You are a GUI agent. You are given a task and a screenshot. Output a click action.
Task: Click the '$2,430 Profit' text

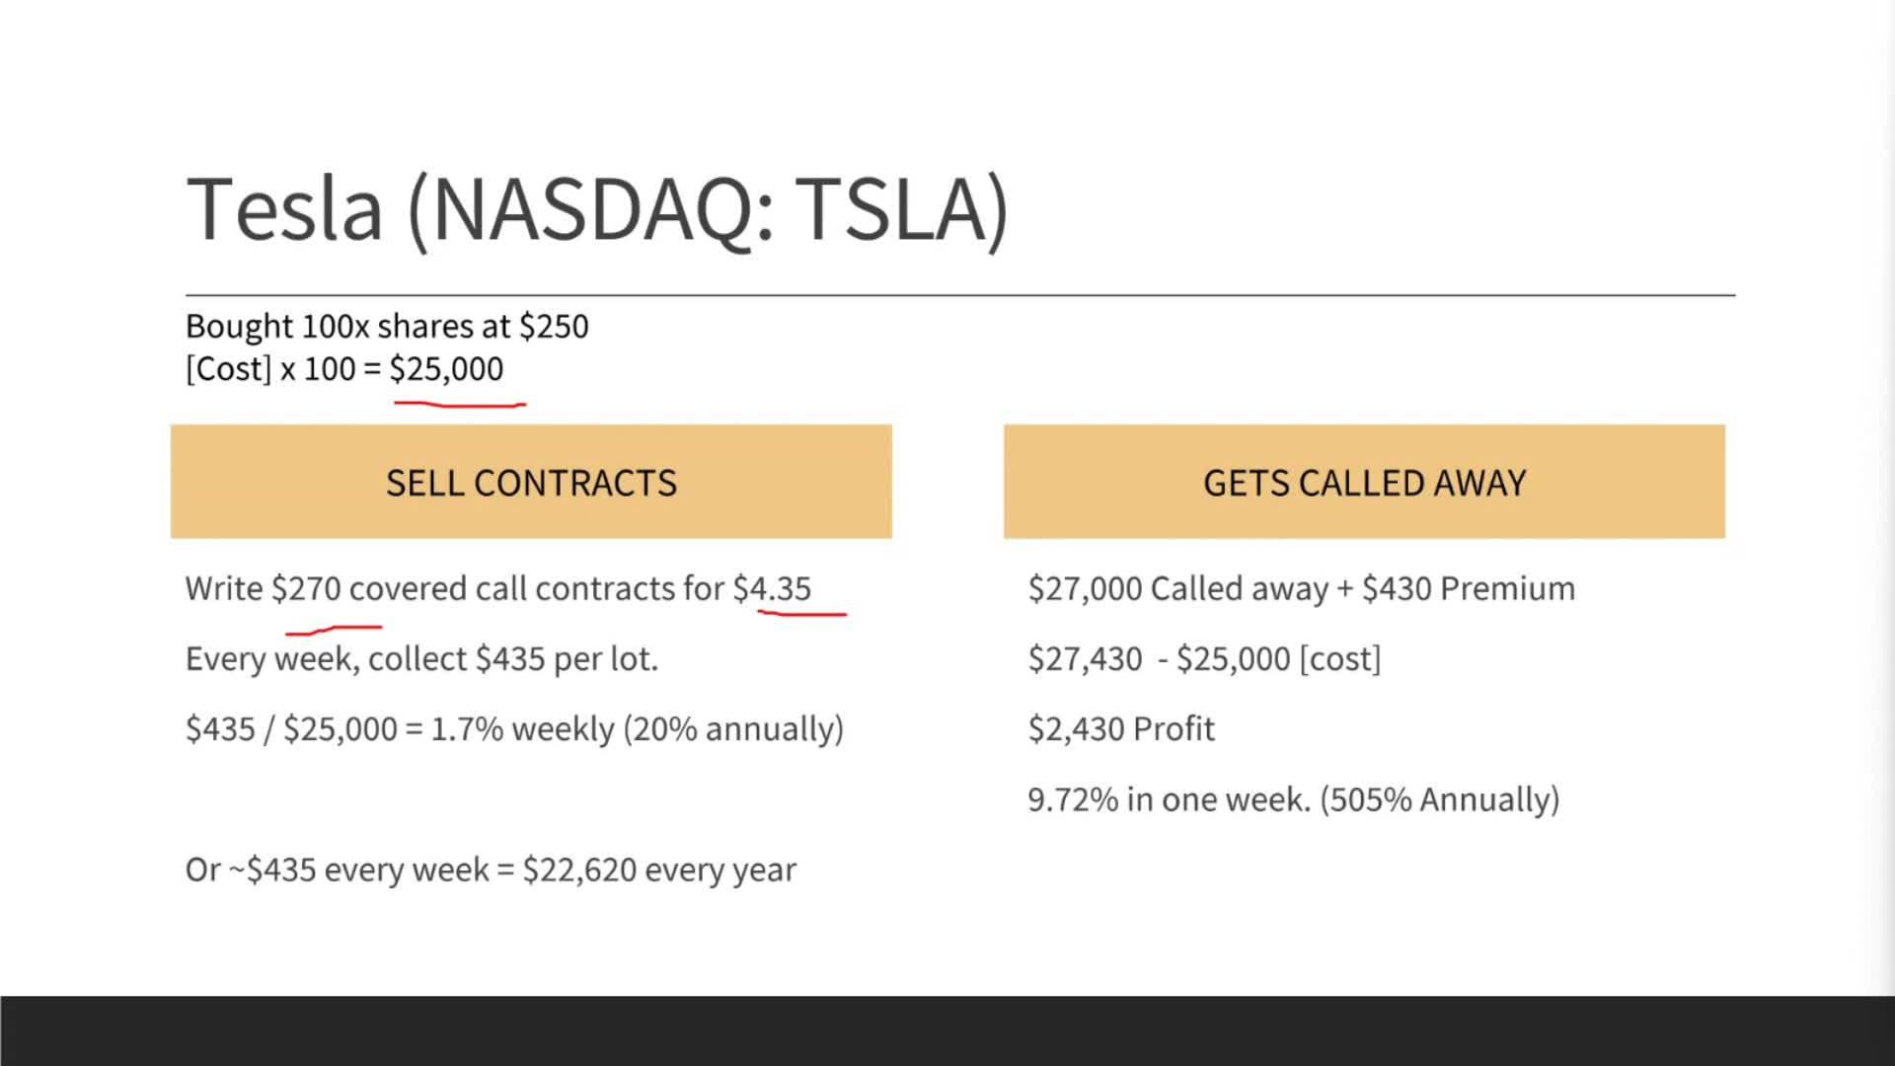pos(1121,729)
